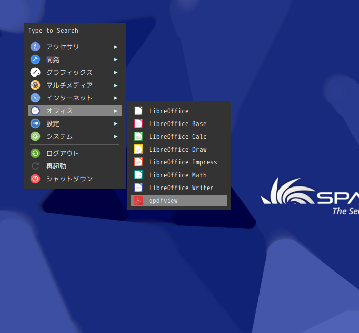
Task: Click the グラフィックス palette icon
Action: point(35,72)
